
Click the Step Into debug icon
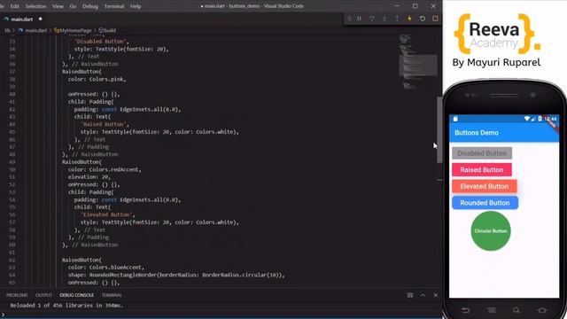384,19
